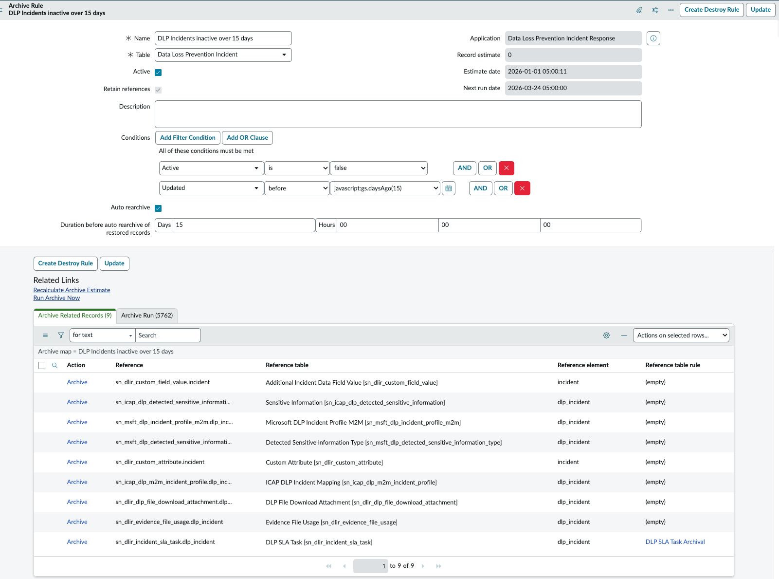Click bottom Update button
The height and width of the screenshot is (579, 779).
(x=114, y=263)
